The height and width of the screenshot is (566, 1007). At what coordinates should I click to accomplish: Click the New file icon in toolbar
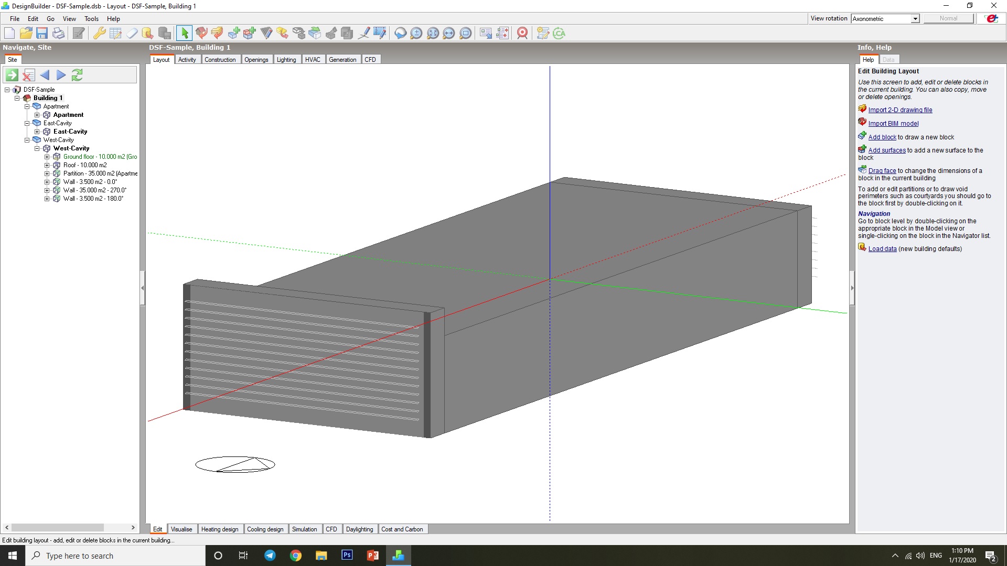pos(9,33)
